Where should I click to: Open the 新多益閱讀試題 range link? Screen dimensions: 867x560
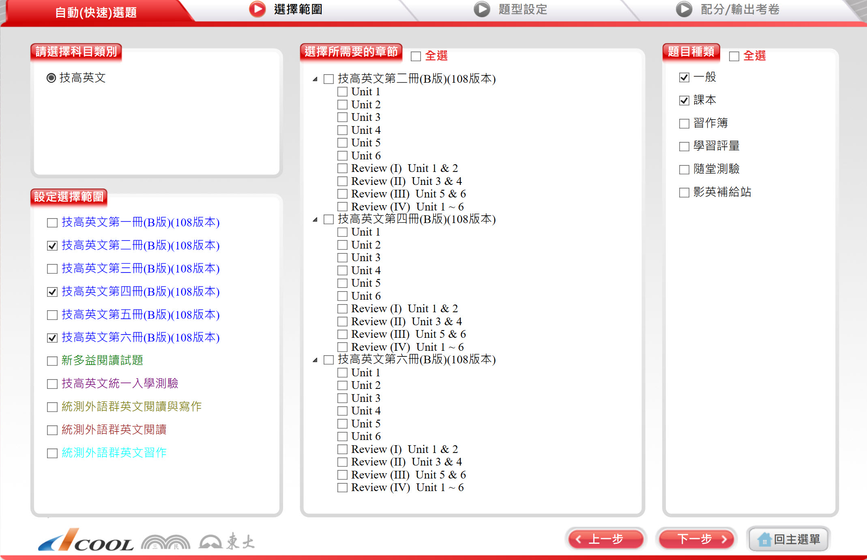click(x=102, y=360)
